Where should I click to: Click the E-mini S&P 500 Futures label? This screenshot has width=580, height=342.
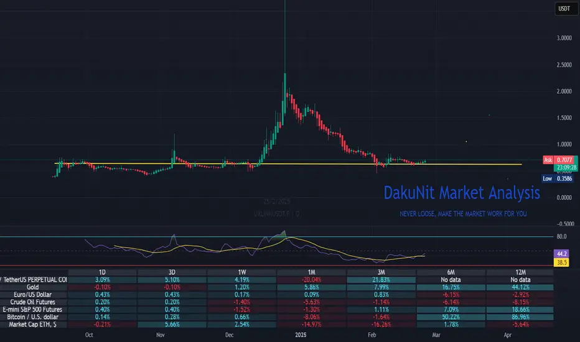pyautogui.click(x=32, y=310)
